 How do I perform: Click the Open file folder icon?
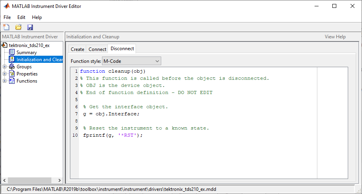pyautogui.click(x=18, y=27)
